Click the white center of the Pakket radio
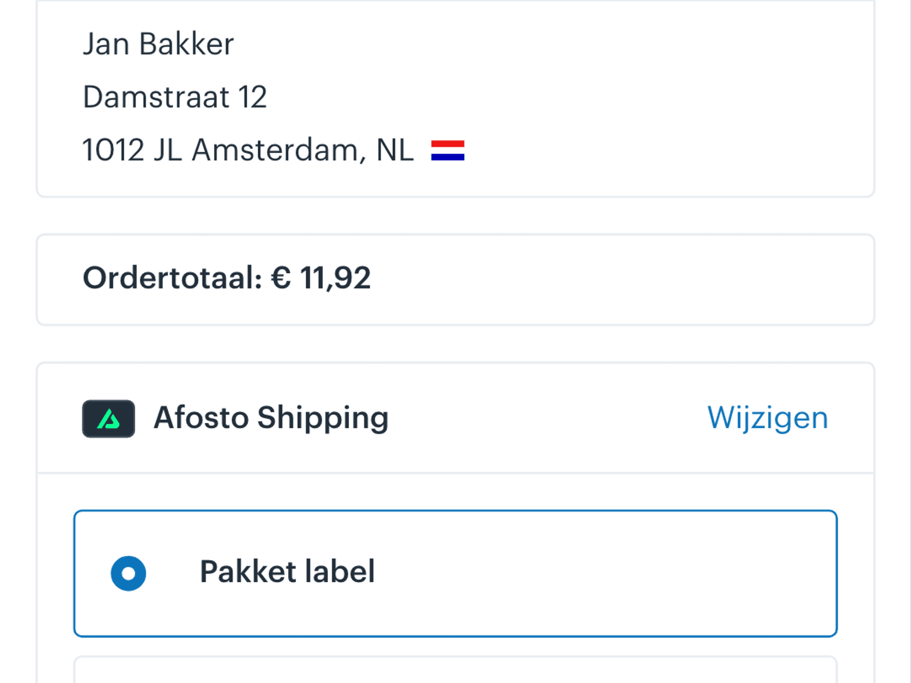Screen dimensions: 911x683 pos(128,573)
